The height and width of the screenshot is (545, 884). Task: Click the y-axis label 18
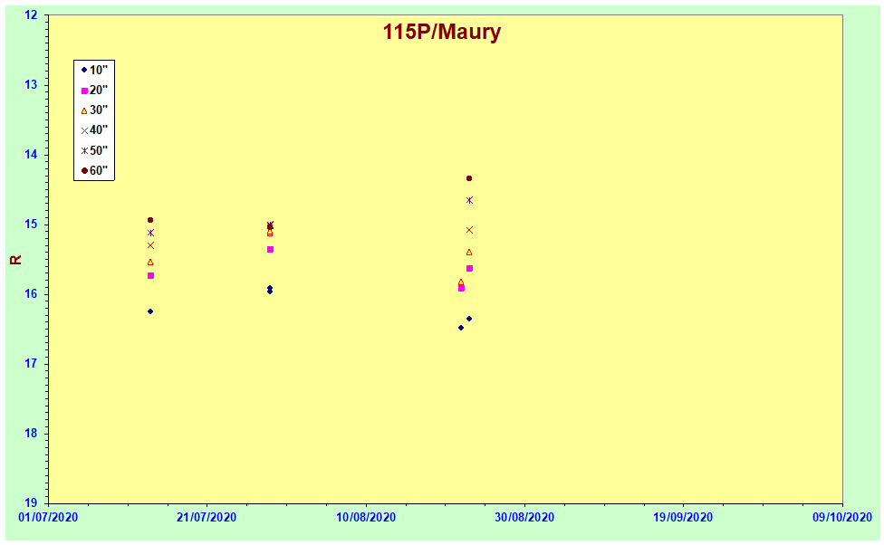[31, 434]
